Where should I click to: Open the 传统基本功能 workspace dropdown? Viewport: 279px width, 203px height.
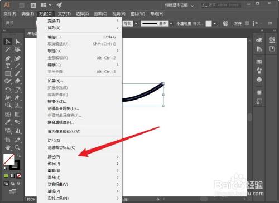179,5
